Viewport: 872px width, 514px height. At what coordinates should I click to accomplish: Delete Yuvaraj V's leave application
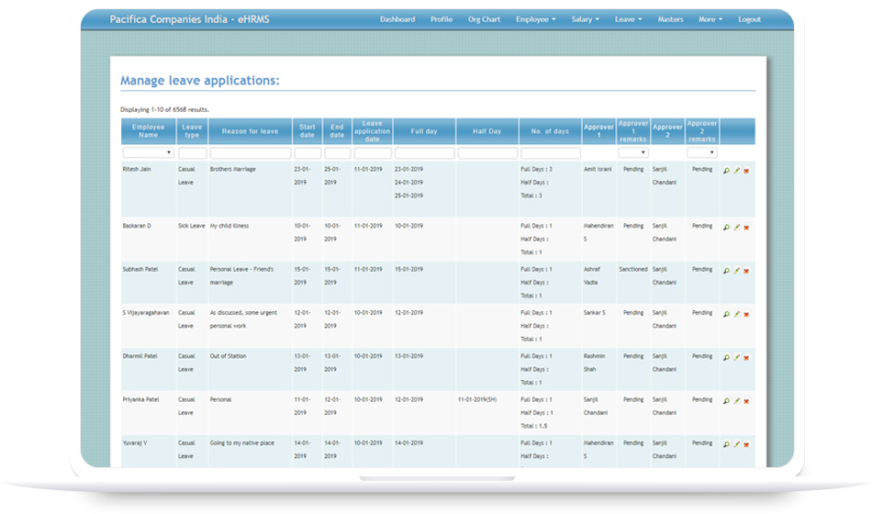[746, 444]
